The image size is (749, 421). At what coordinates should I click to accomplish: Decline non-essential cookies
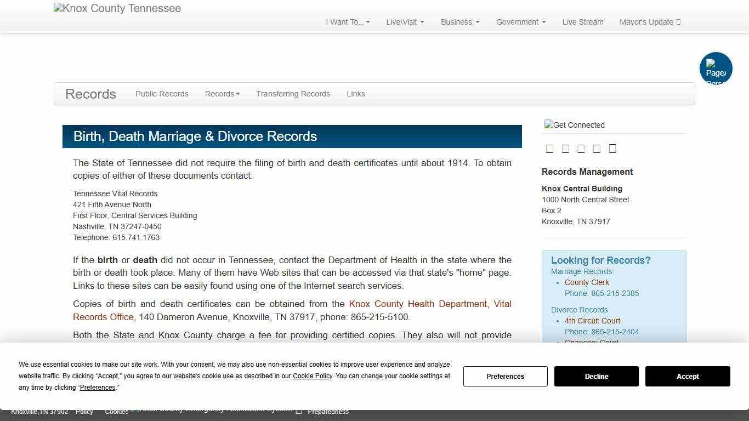tap(596, 376)
